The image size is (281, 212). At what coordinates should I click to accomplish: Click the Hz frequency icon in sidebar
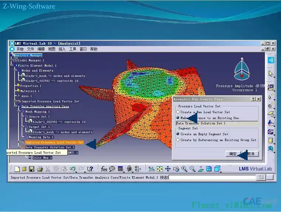click(271, 132)
